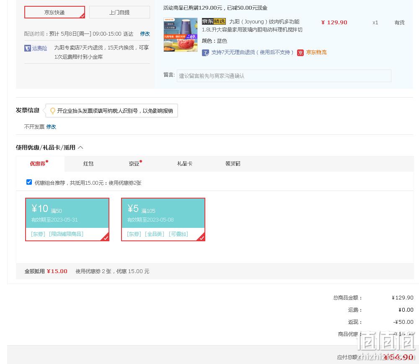This screenshot has height=364, width=419.
Task: Click the product price ¥129.90
Action: (x=334, y=23)
